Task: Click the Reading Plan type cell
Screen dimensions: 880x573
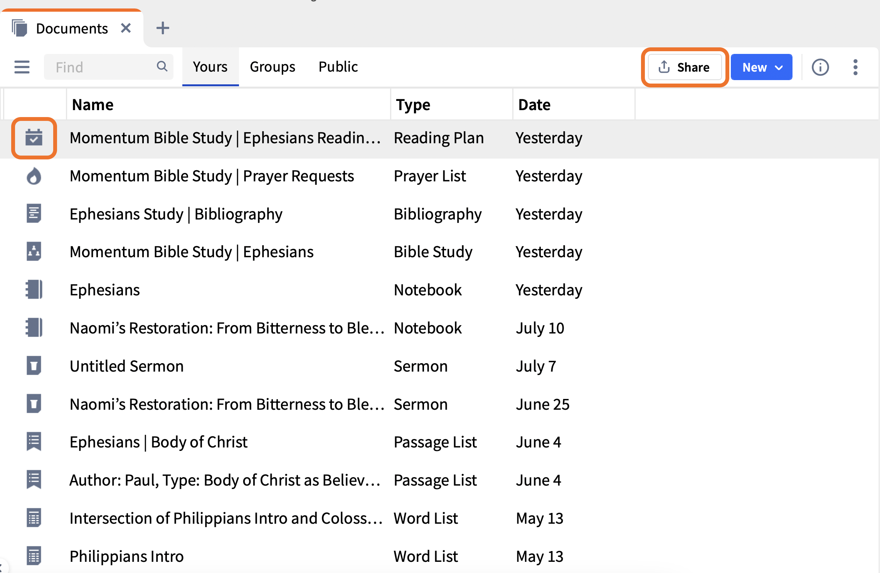Action: 439,138
